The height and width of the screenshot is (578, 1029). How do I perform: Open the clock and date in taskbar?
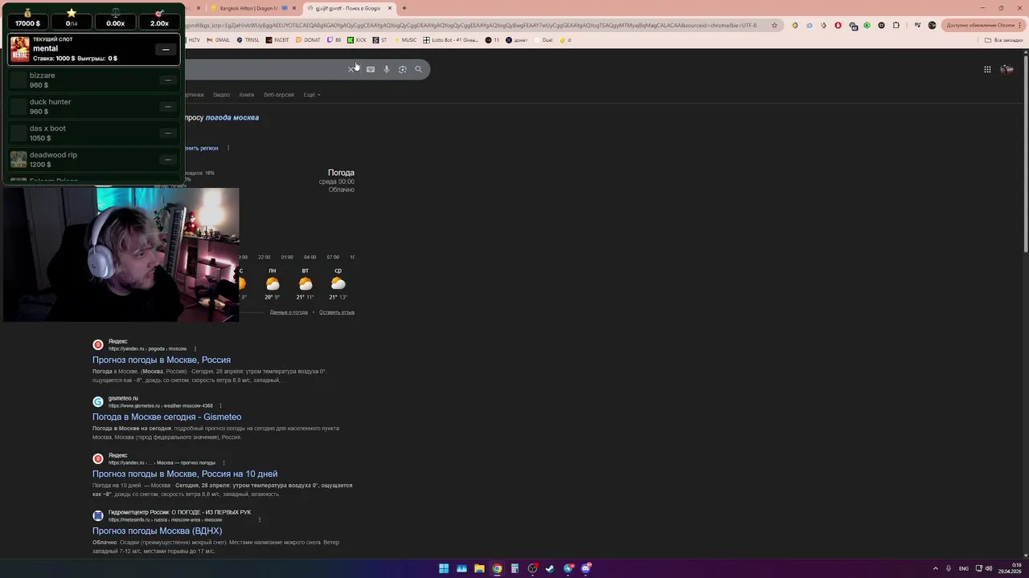coord(1011,568)
